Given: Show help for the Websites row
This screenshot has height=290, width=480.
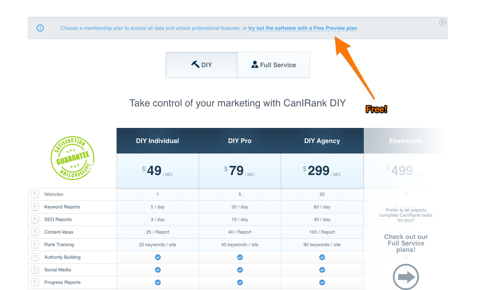Looking at the screenshot, I should 35,194.
